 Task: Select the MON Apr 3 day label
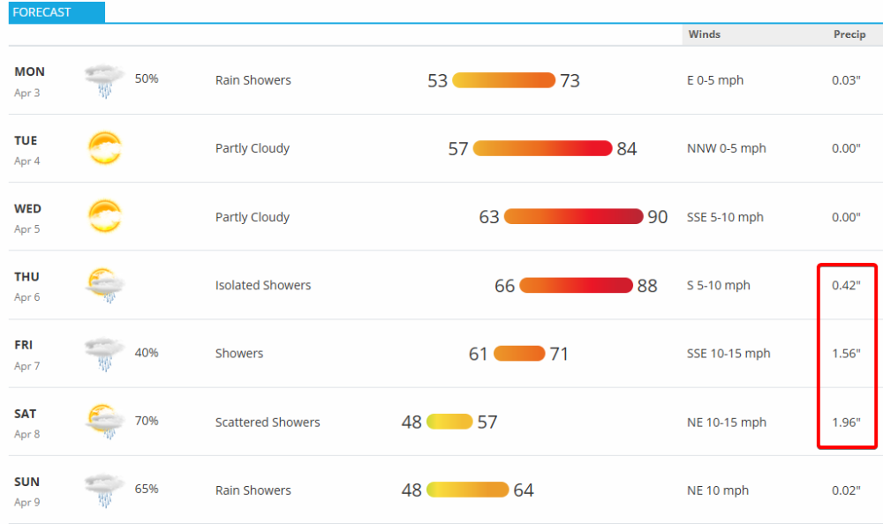coord(29,80)
